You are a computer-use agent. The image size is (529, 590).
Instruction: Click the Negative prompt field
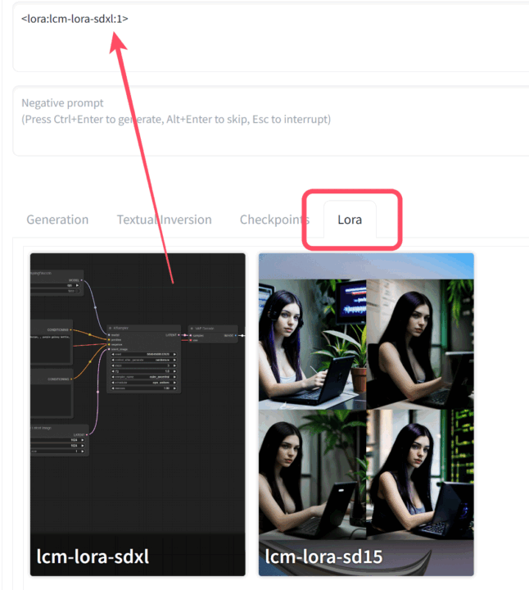point(271,120)
